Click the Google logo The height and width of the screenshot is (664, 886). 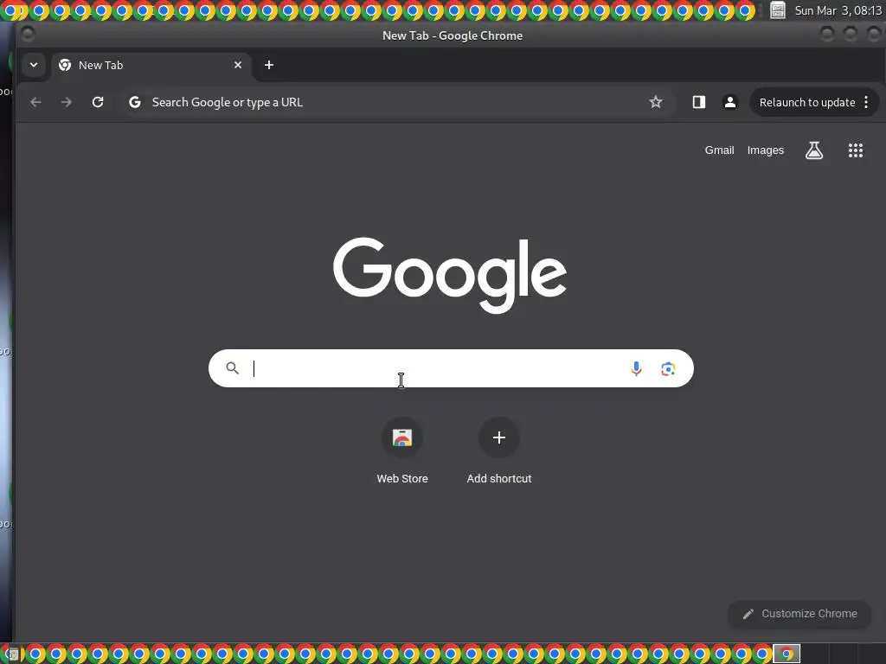[450, 274]
